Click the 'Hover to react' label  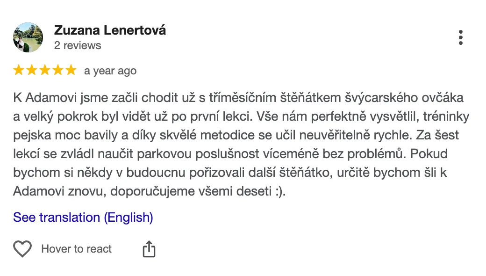click(x=77, y=249)
